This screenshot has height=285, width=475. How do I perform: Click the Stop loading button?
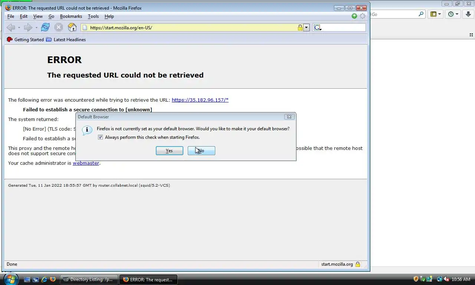pos(59,27)
